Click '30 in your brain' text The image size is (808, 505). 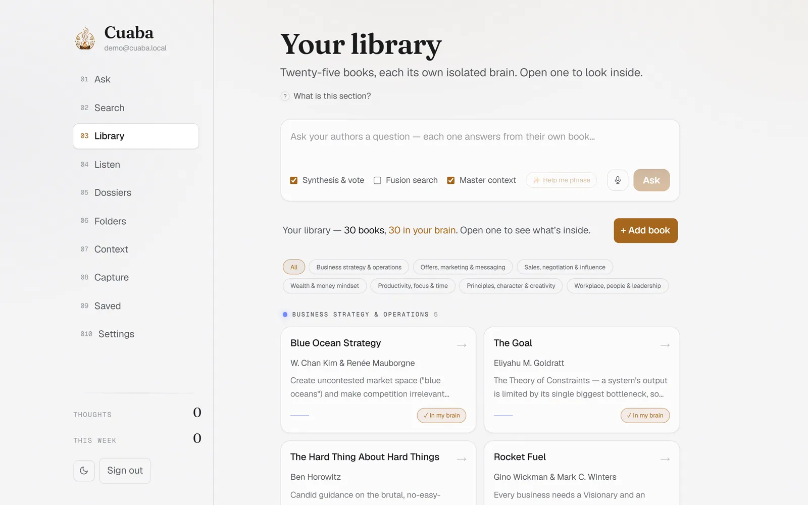pos(422,230)
